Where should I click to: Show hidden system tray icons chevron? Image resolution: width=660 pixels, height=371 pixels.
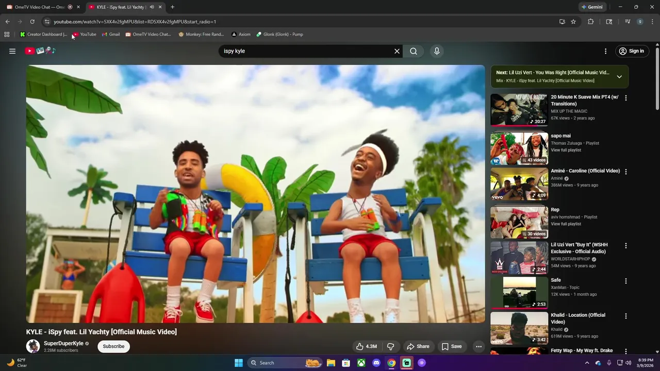click(587, 363)
